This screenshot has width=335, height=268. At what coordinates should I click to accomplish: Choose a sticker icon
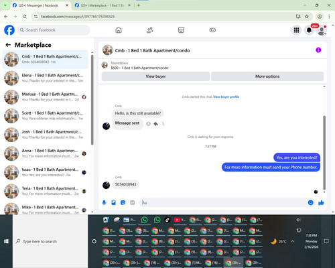point(123,202)
